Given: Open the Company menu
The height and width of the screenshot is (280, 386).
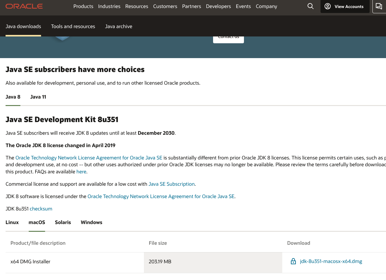Looking at the screenshot, I should (x=266, y=6).
